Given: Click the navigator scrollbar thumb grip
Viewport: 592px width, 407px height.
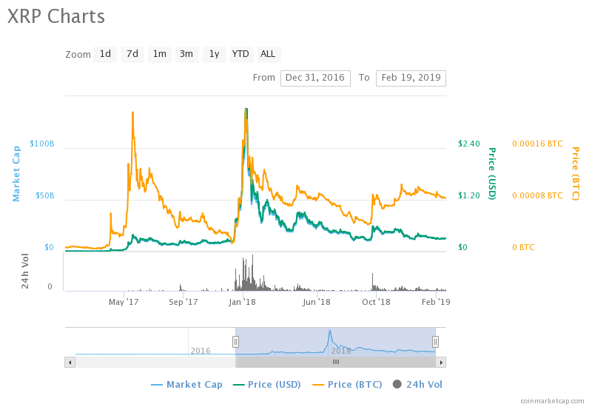Looking at the screenshot, I should point(336,362).
